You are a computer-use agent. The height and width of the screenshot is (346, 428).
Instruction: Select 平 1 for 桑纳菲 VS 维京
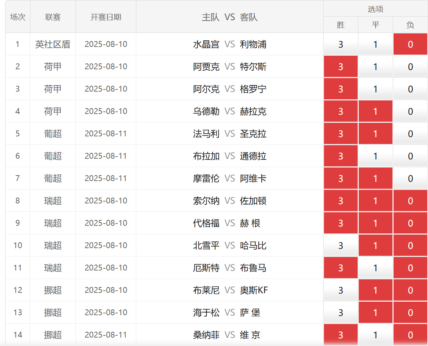pos(375,335)
